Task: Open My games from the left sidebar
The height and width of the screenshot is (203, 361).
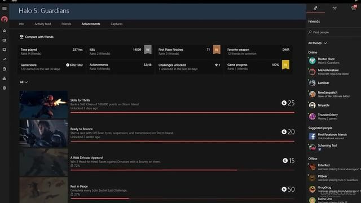Action: point(5,40)
